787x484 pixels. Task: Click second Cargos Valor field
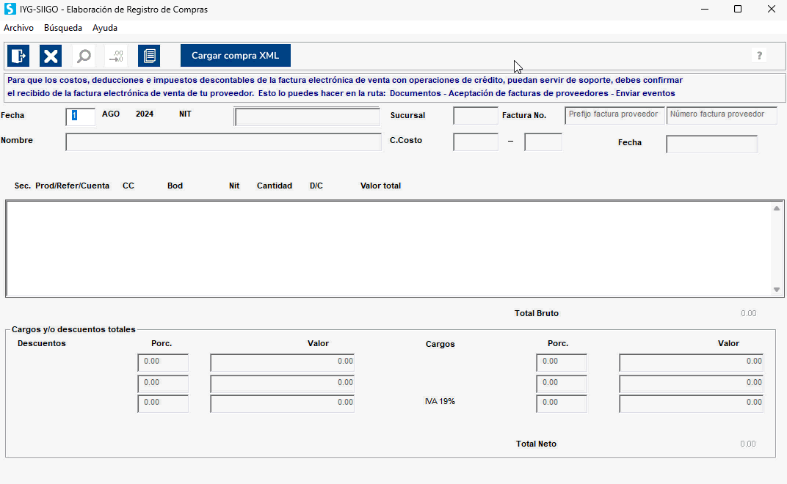692,384
